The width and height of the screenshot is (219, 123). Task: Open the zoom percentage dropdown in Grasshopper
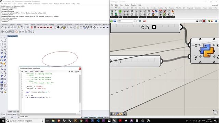[x=132, y=21]
